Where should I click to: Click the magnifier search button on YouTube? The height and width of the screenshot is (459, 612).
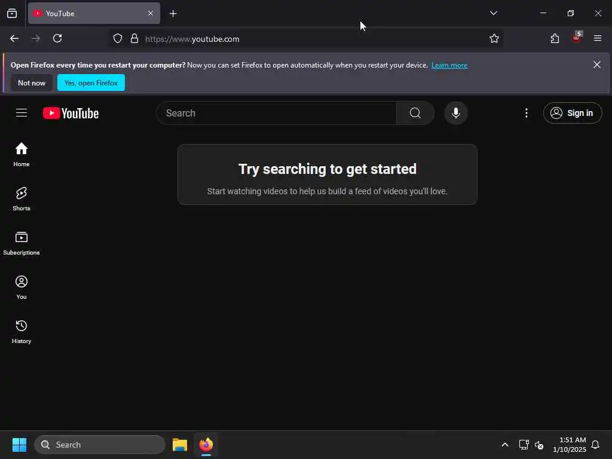point(415,113)
